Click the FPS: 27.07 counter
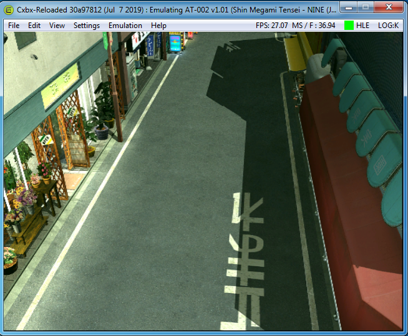 pos(271,26)
